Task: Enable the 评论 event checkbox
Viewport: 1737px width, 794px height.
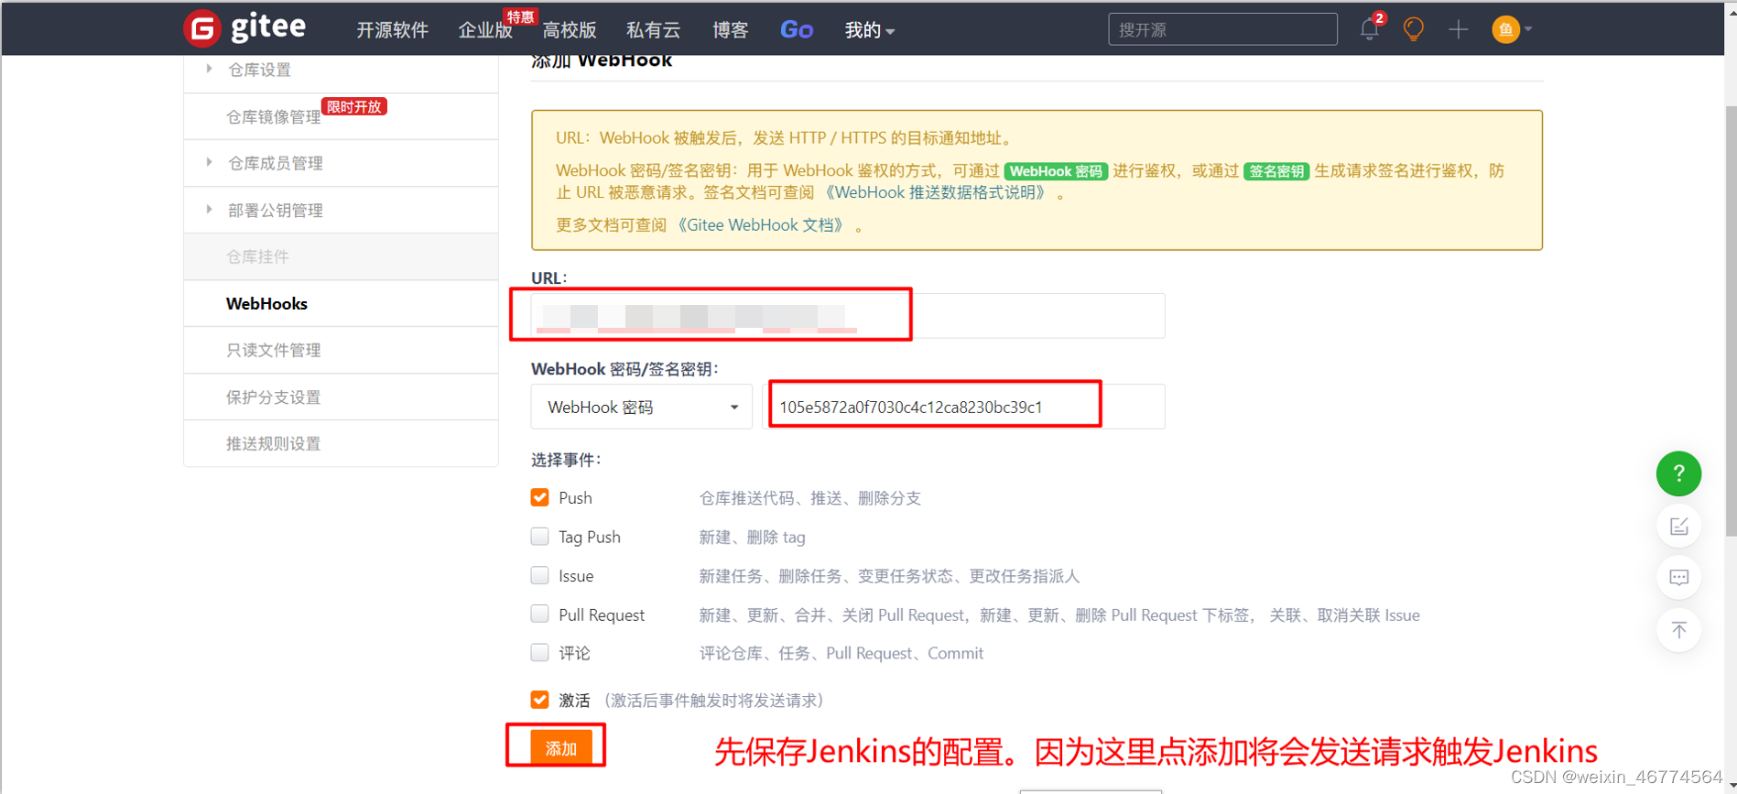Action: (x=539, y=652)
